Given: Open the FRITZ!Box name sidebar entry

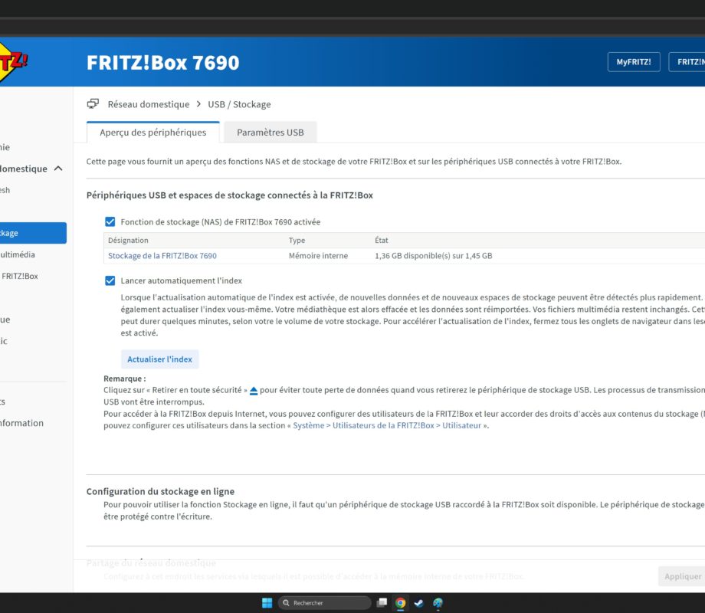Looking at the screenshot, I should click(19, 276).
